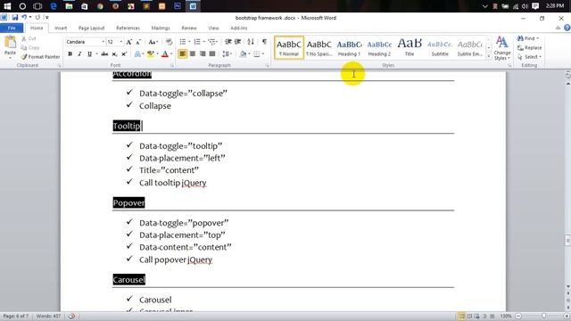Apply the Subtitle style
The height and width of the screenshot is (321, 571).
(x=440, y=47)
